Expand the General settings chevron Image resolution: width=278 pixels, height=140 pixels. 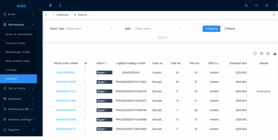point(33,119)
